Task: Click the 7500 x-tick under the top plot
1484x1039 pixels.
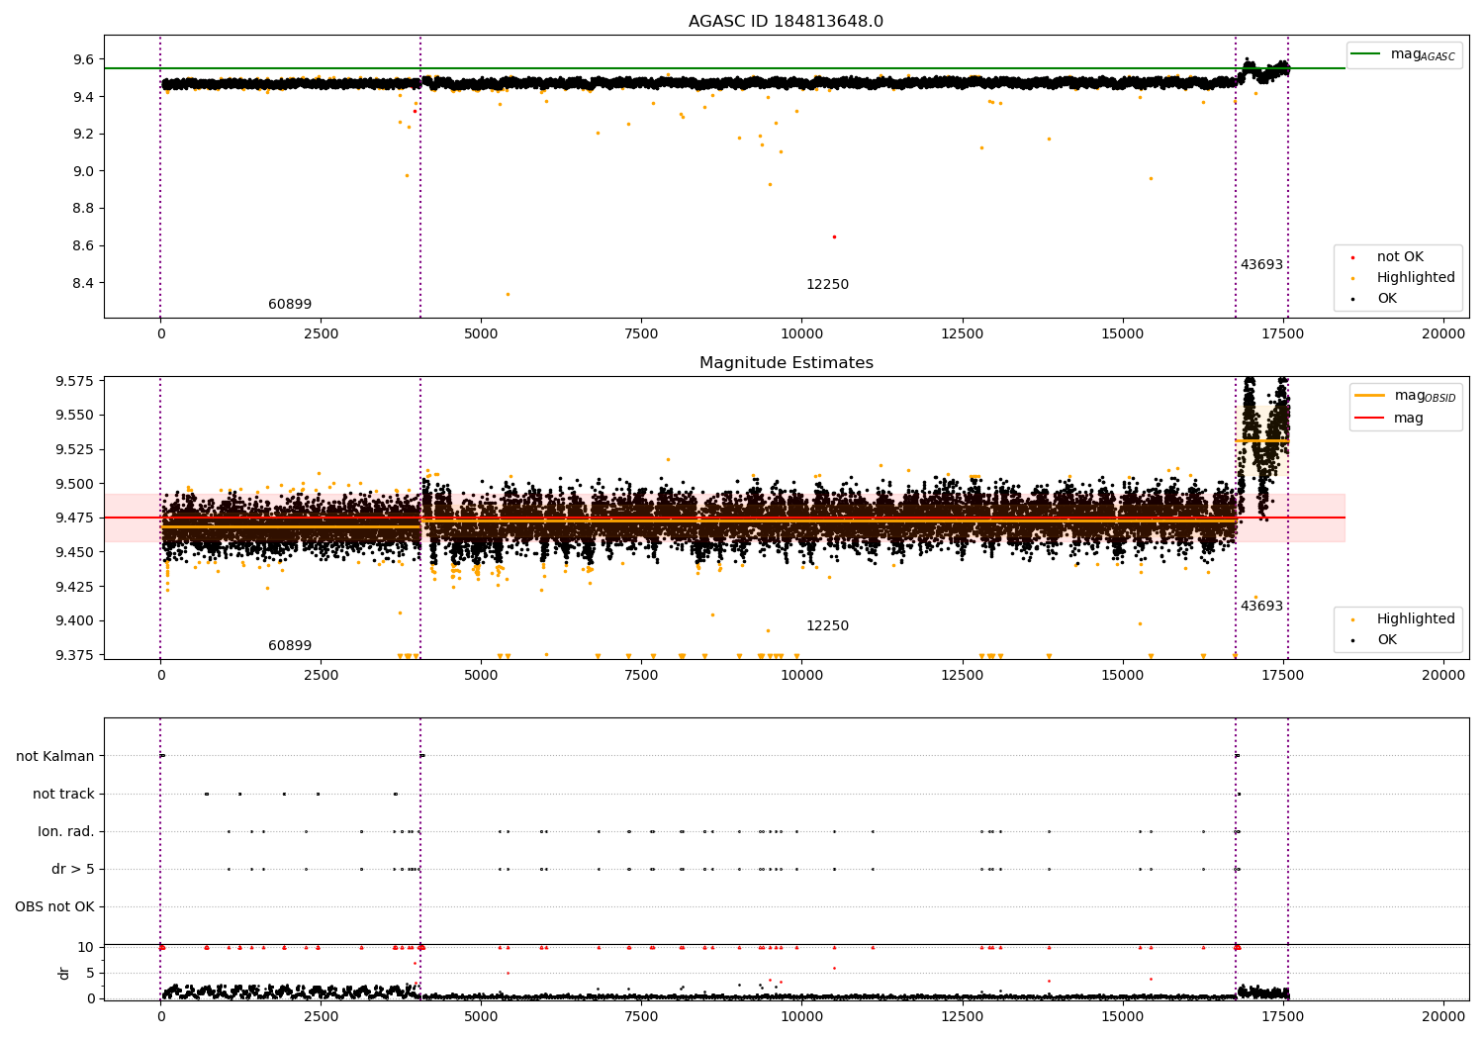Action: [x=641, y=334]
